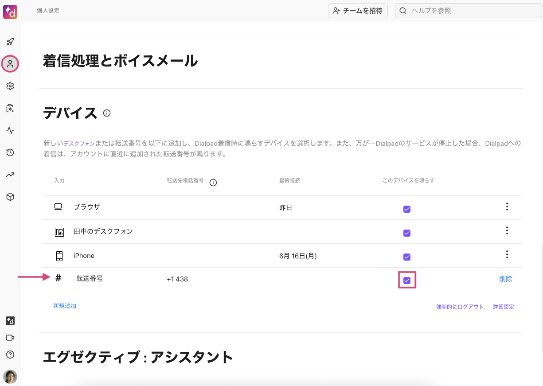Open the help question mark icon
This screenshot has width=543, height=386.
click(10, 355)
